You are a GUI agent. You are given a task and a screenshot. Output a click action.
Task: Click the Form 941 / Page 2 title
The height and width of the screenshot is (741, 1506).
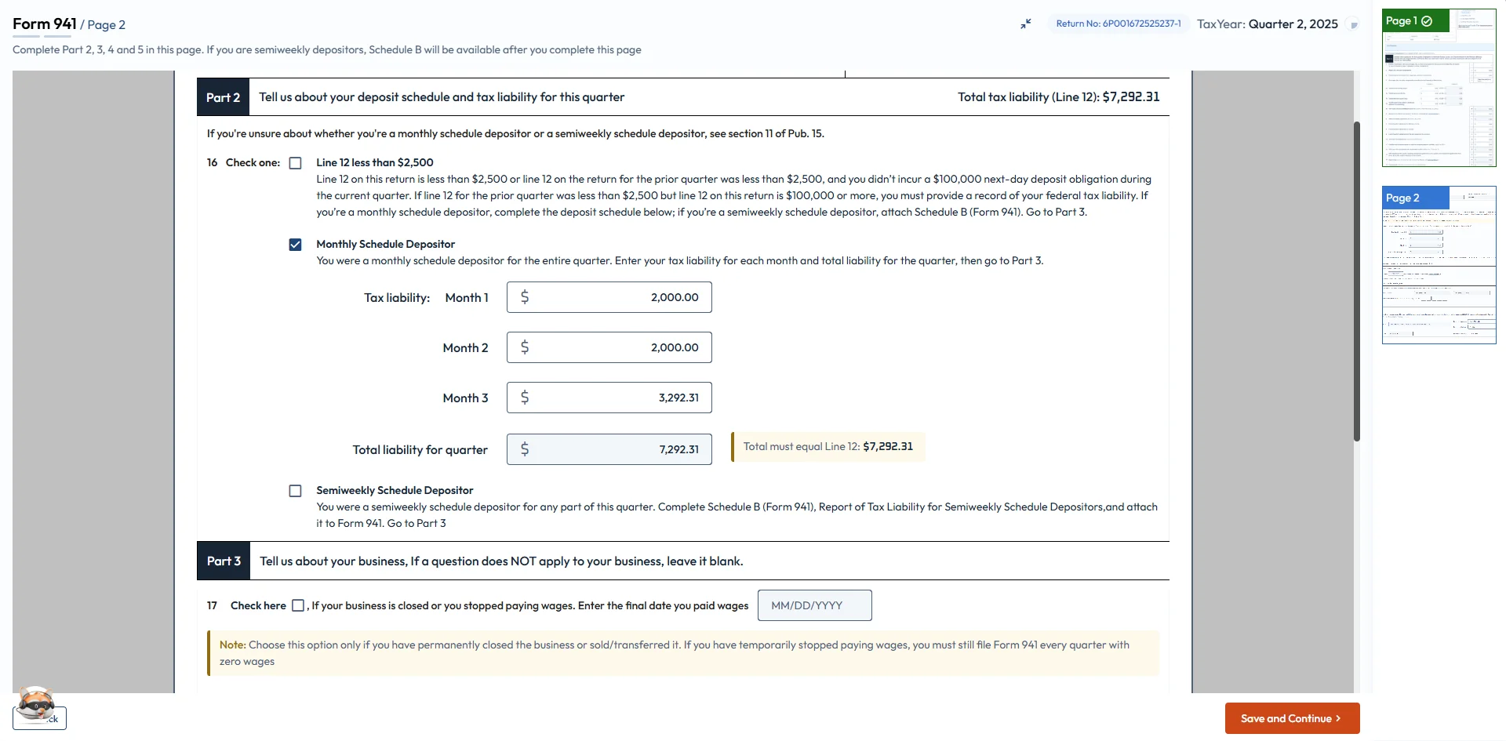point(69,24)
